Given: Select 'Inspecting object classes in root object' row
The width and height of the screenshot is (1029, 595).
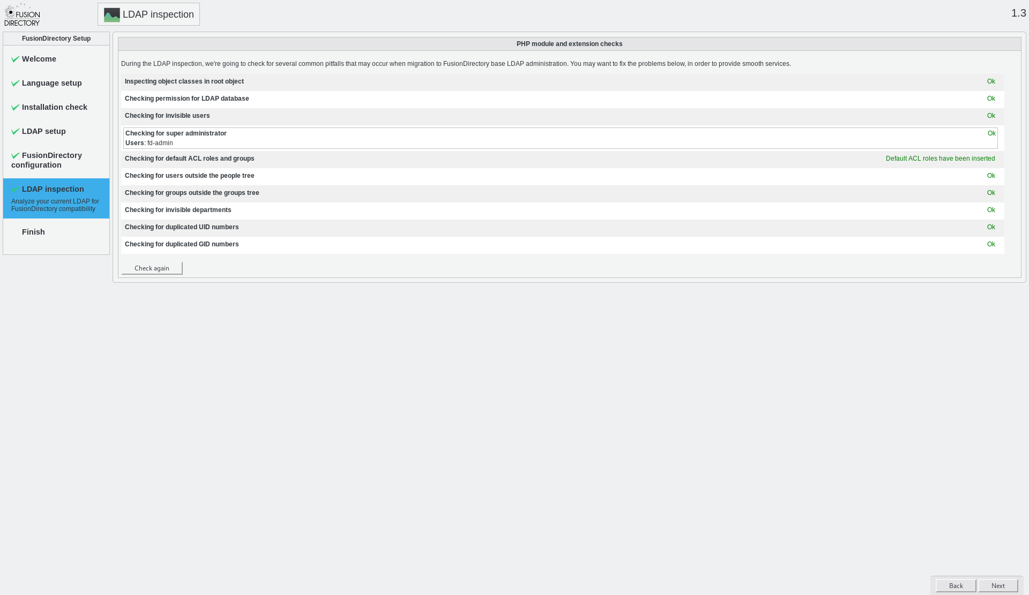Looking at the screenshot, I should [563, 82].
